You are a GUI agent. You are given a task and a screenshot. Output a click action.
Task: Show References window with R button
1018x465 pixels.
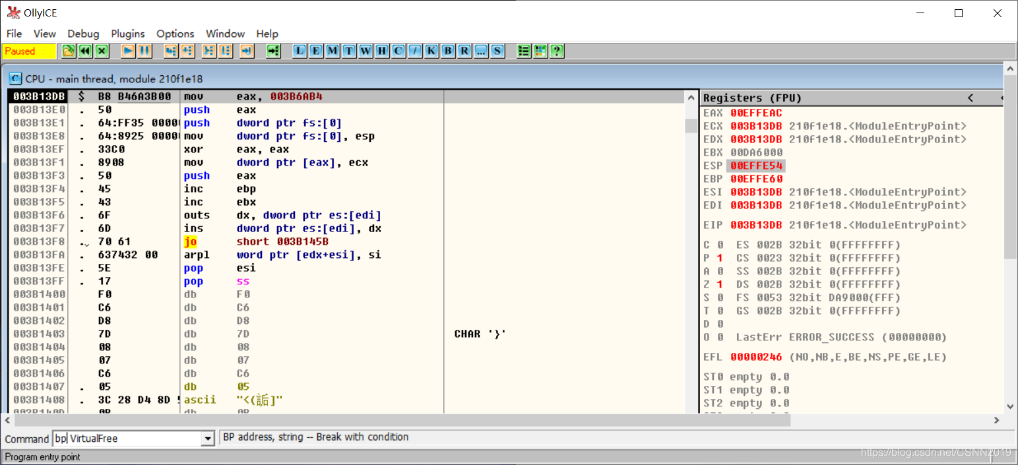tap(465, 51)
